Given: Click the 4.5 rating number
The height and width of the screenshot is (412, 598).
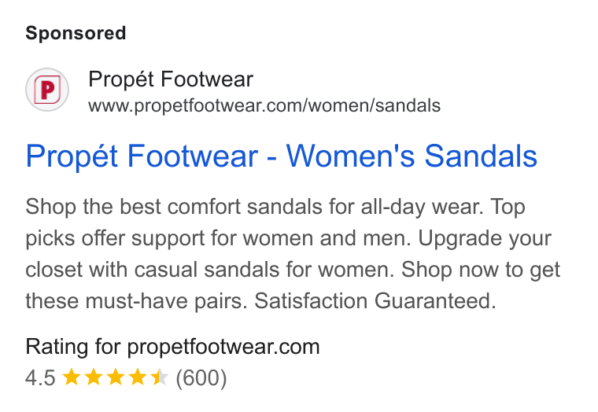Looking at the screenshot, I should pos(40,377).
